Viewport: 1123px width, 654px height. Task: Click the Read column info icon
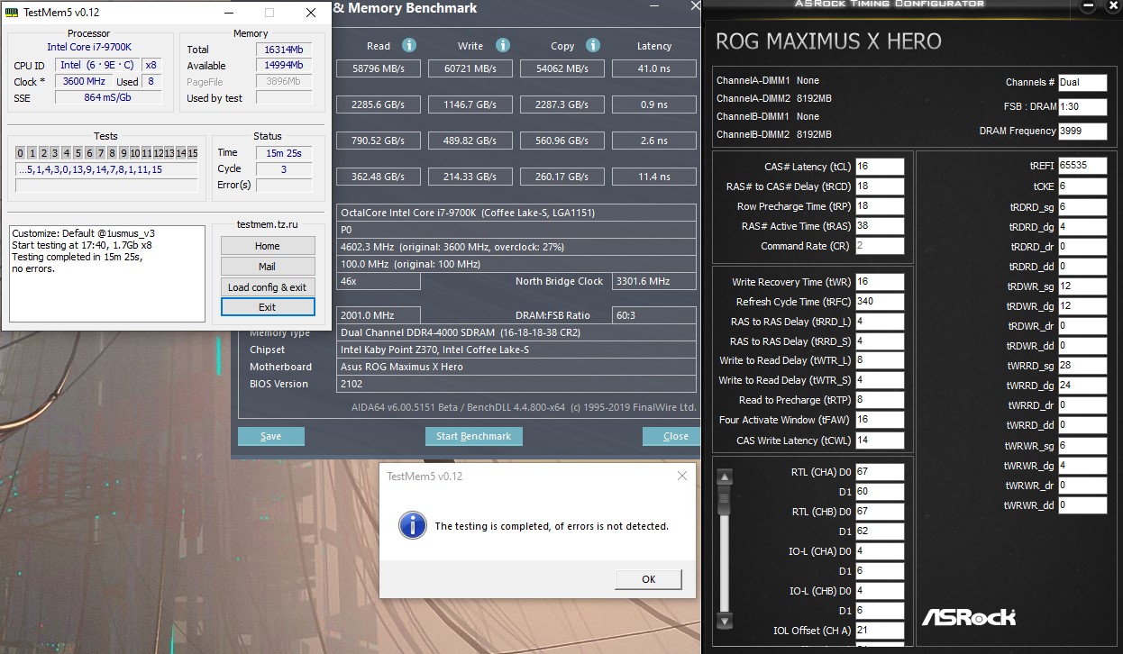(x=409, y=45)
